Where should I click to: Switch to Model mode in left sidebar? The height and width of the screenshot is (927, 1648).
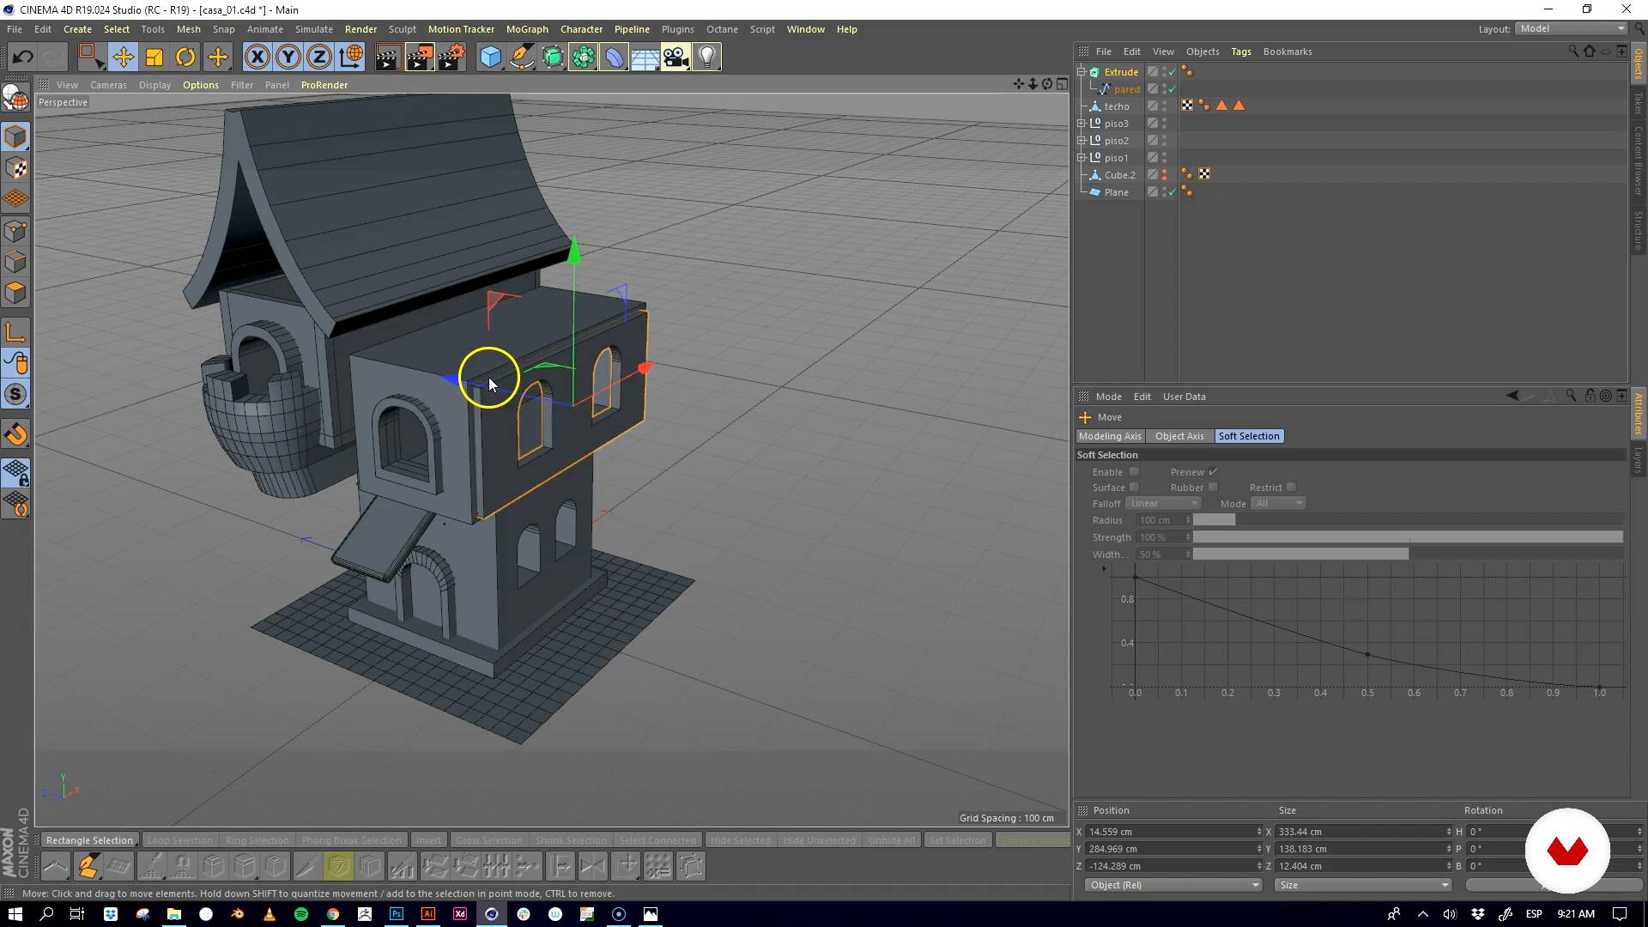15,137
